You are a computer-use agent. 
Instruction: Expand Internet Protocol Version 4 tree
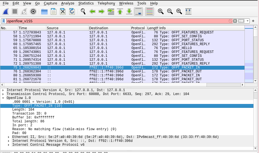pos(3,90)
